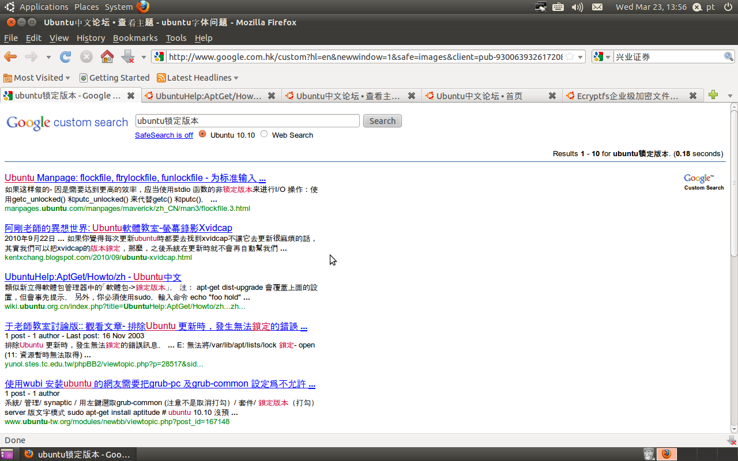Open the address bar URL history dropdown
The image size is (738, 461).
pyautogui.click(x=581, y=56)
